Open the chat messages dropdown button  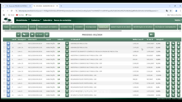tap(25, 35)
